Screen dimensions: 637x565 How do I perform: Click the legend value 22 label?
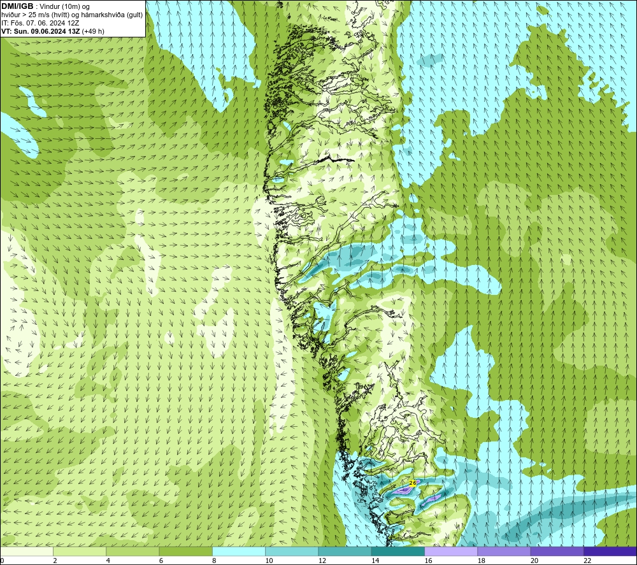(x=587, y=561)
